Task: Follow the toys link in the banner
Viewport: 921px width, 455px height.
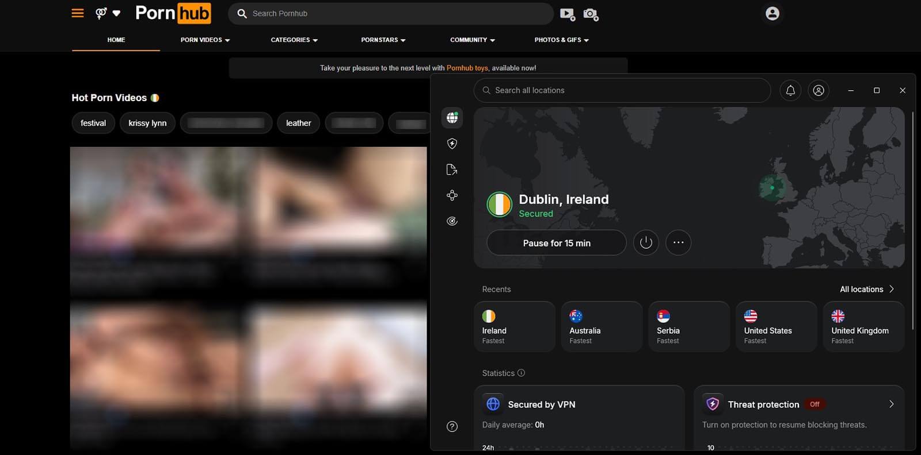Action: [x=467, y=68]
